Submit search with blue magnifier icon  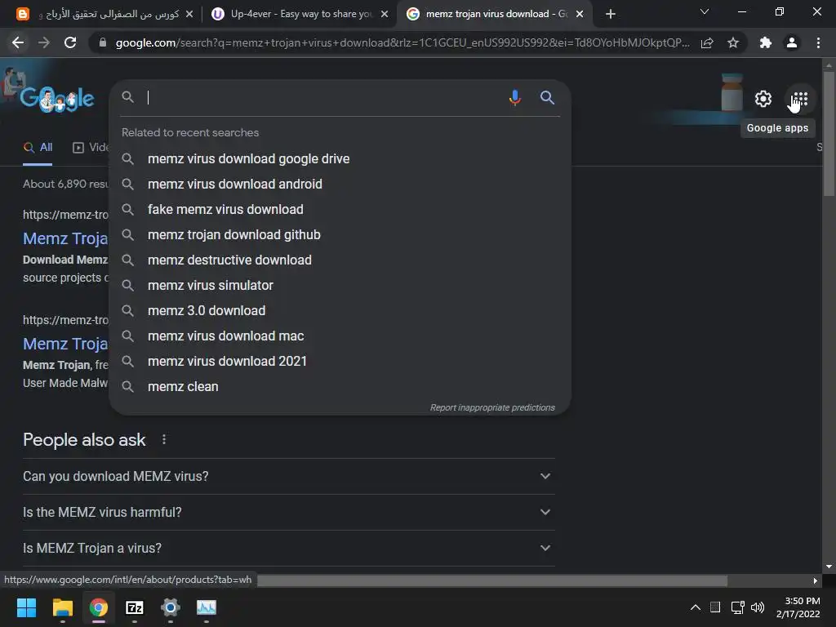(547, 98)
